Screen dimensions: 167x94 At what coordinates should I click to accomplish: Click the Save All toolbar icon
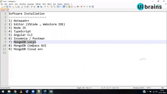10,7
